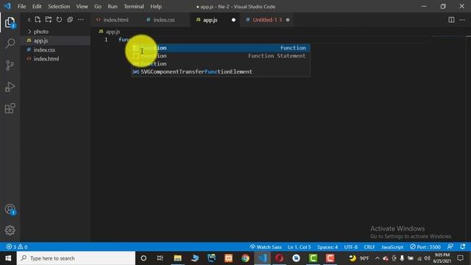471x265 pixels.
Task: Select app.js in the file explorer
Action: click(x=40, y=40)
